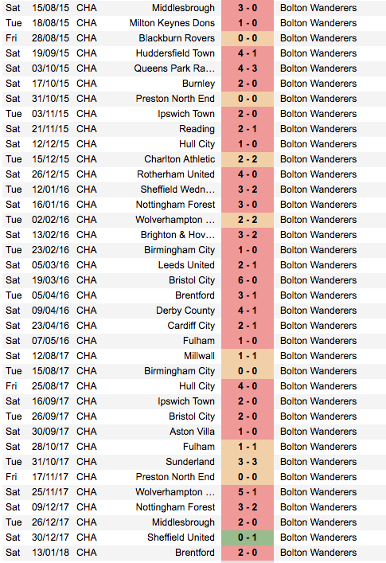
Task: Click the Sheffield United 0 - 1 green score
Action: (248, 538)
